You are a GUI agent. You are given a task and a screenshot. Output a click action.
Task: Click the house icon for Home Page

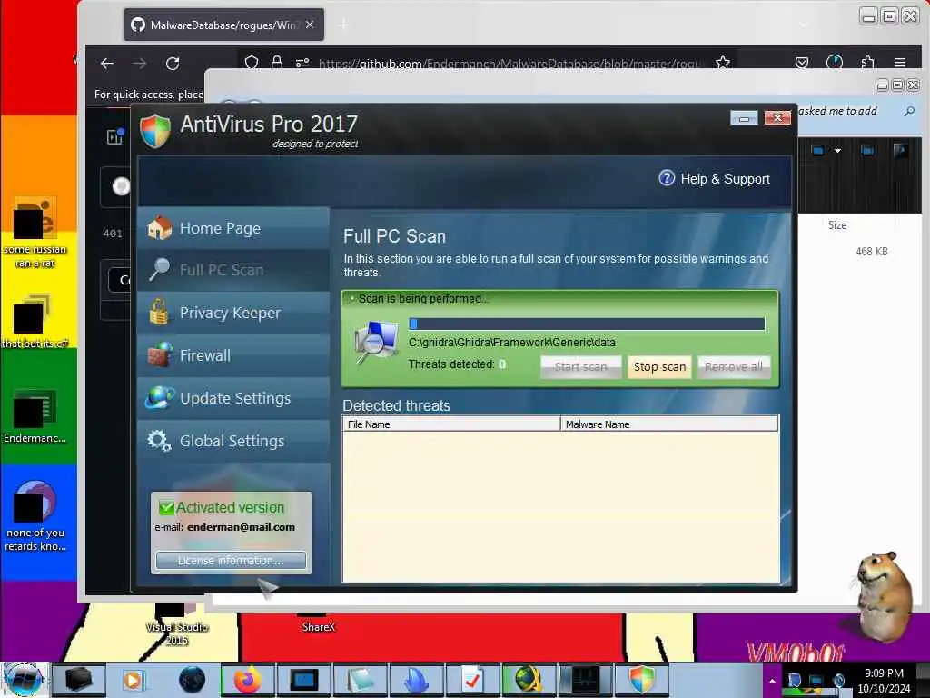[x=159, y=228]
